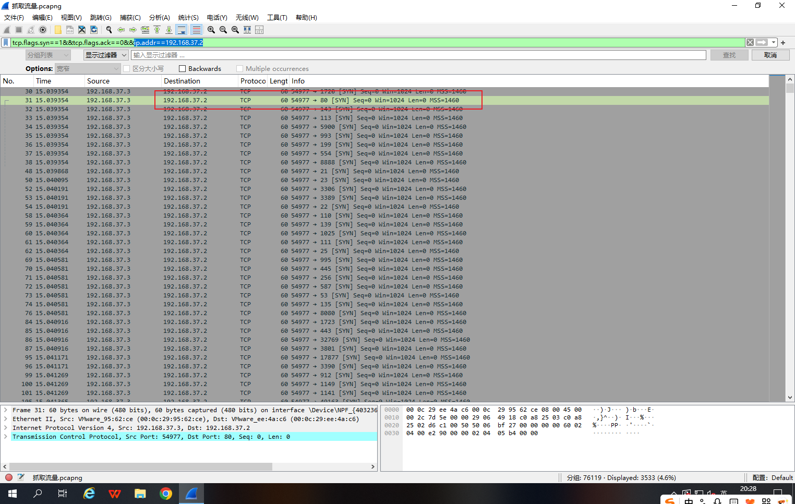Open the 捕获(C) menu
795x504 pixels.
click(130, 18)
